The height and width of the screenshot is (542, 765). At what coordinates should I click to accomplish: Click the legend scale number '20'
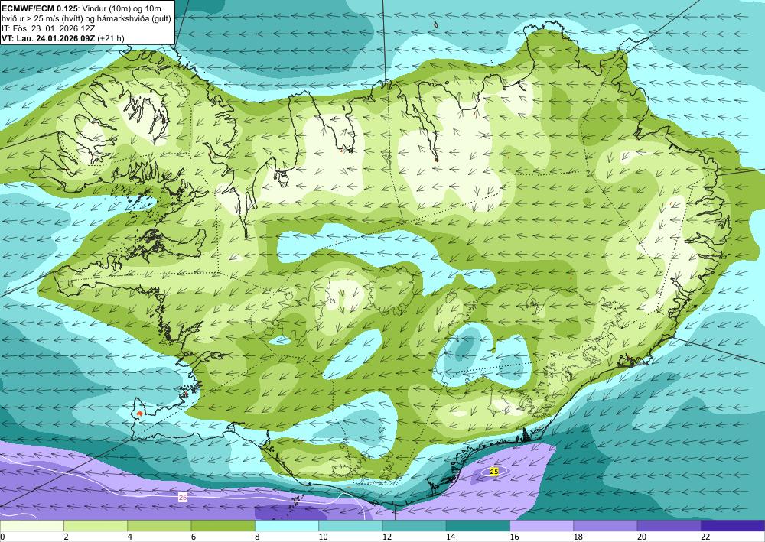pos(642,537)
